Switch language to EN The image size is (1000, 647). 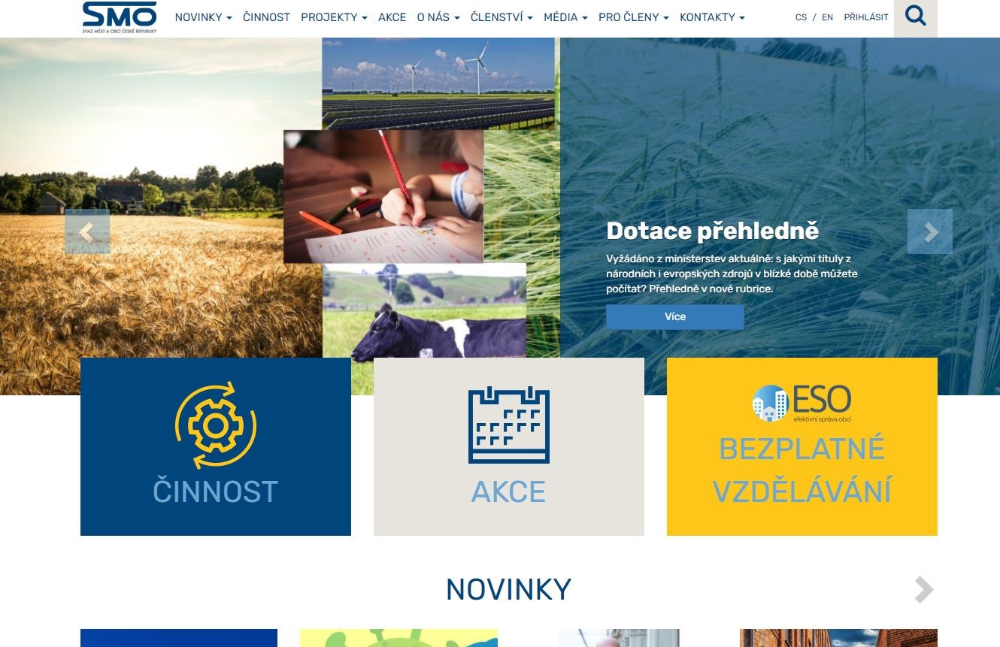pyautogui.click(x=827, y=17)
